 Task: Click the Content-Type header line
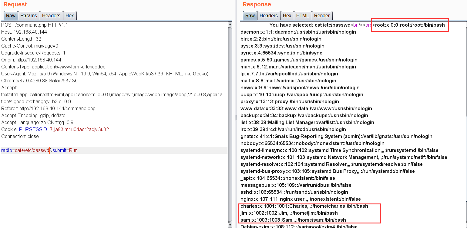pos(53,67)
